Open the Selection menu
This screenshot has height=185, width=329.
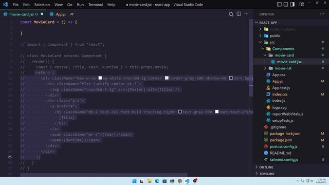tap(42, 5)
